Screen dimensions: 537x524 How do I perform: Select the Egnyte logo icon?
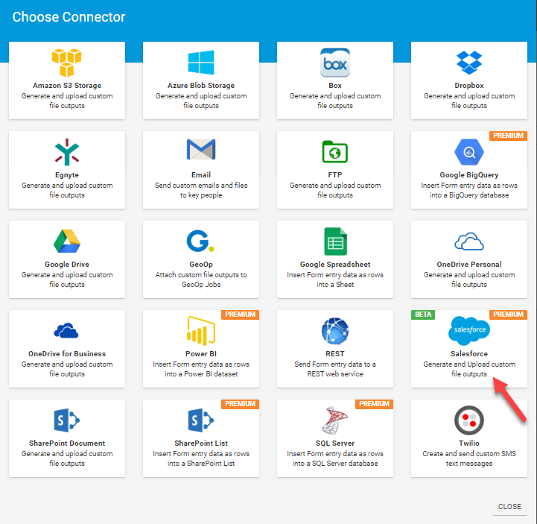pos(67,152)
